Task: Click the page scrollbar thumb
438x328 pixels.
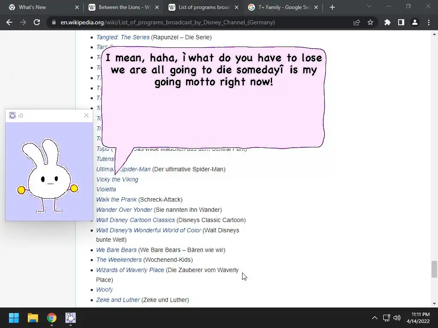Action: (x=434, y=269)
